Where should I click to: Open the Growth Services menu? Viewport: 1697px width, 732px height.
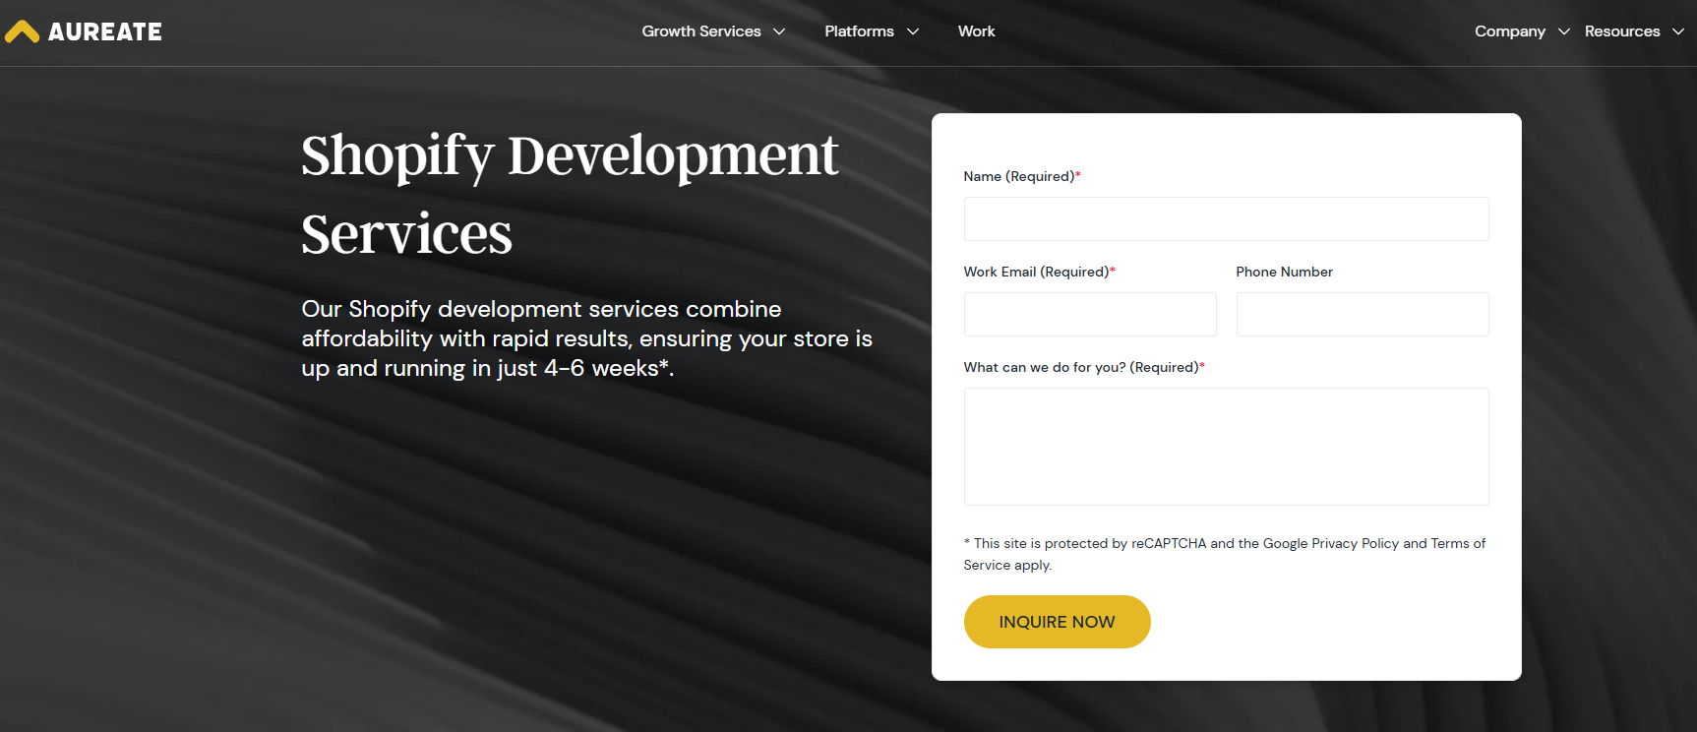(x=701, y=31)
